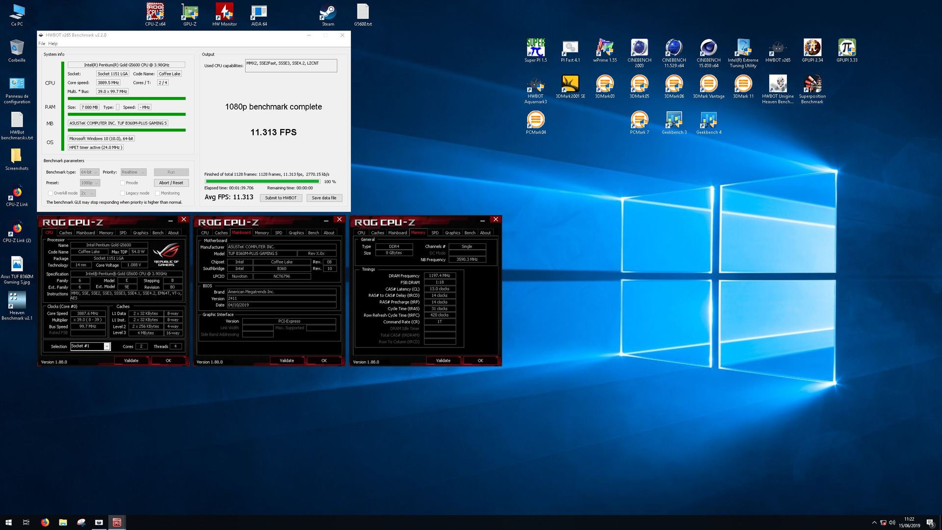
Task: Open the Overkill 2x multiplier dropdown
Action: 88,193
